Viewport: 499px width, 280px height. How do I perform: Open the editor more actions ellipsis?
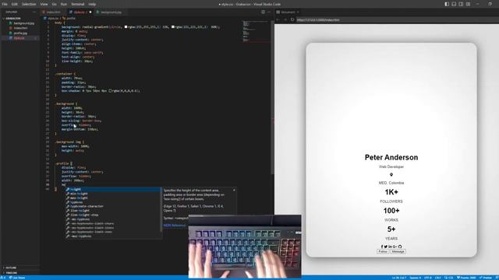(x=269, y=12)
